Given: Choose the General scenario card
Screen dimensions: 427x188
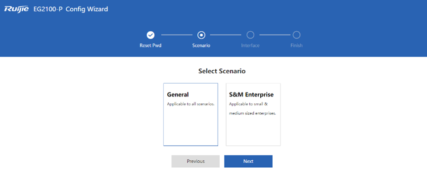Looking at the screenshot, I should [x=190, y=114].
